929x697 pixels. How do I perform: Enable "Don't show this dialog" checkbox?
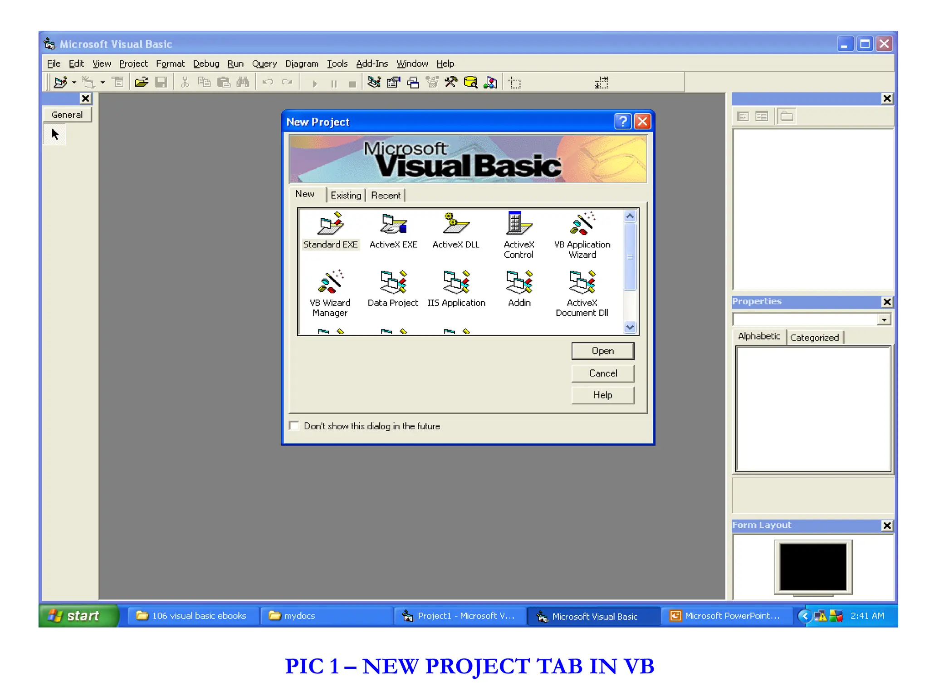pos(294,426)
